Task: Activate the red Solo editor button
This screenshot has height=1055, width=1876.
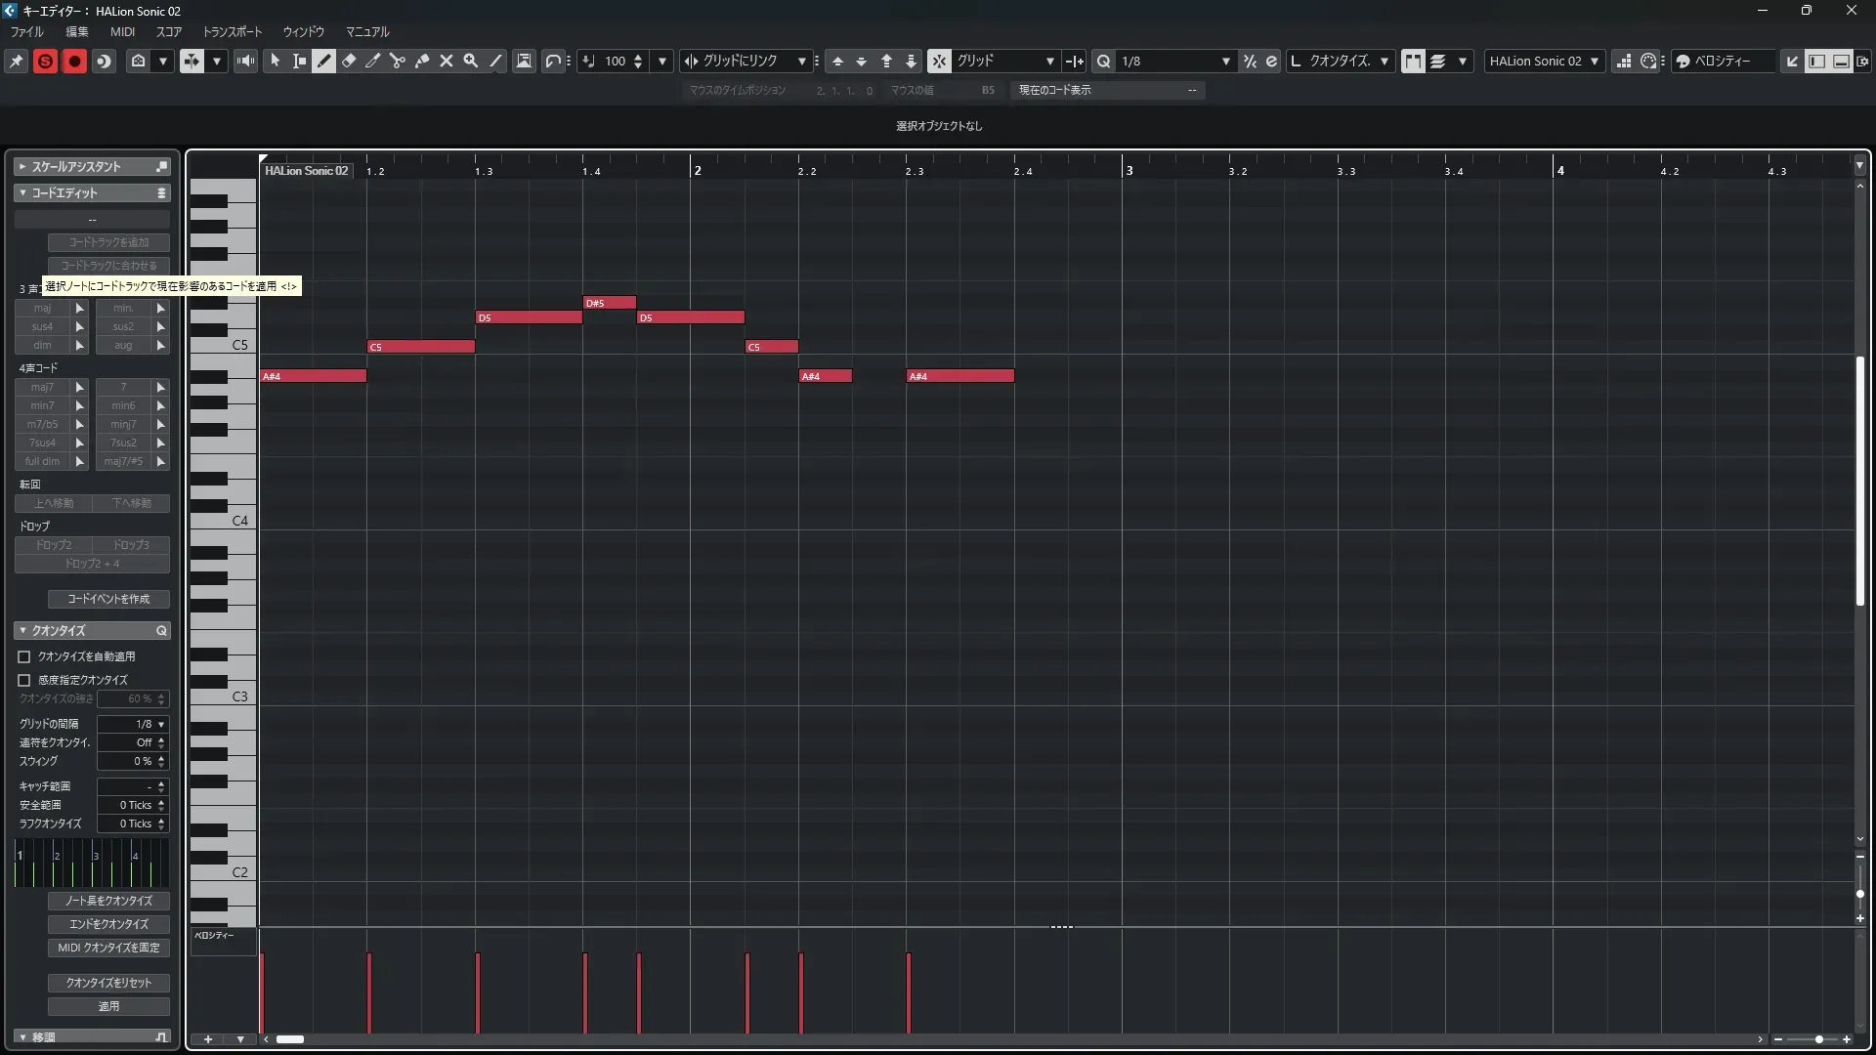Action: (45, 61)
